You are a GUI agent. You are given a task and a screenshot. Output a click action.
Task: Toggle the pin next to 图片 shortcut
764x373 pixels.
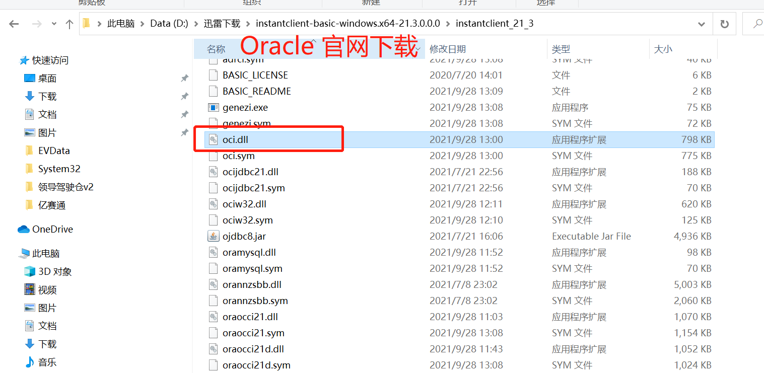coord(184,132)
